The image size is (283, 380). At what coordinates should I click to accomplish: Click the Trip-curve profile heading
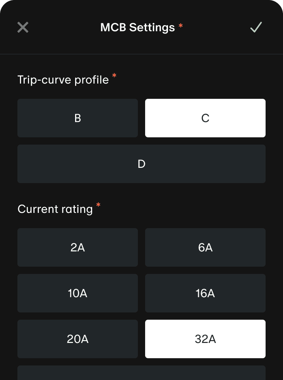(x=63, y=80)
